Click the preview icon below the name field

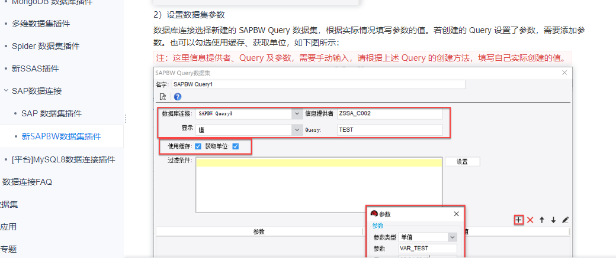(163, 97)
